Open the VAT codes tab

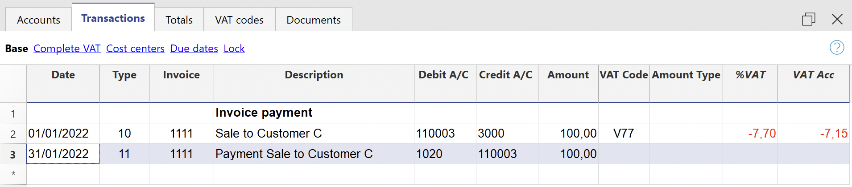[x=239, y=20]
